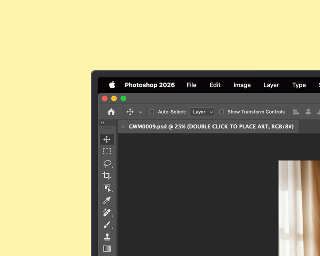The width and height of the screenshot is (320, 256).
Task: Click the red close window button
Action: pos(105,99)
